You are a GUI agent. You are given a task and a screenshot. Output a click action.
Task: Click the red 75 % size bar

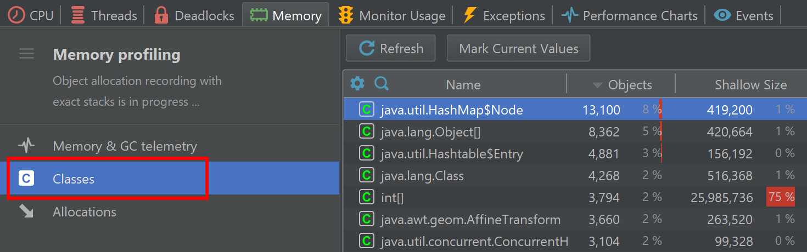click(781, 197)
